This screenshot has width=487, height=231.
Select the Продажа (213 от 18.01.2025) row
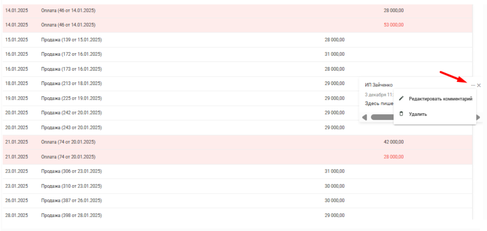(237, 84)
